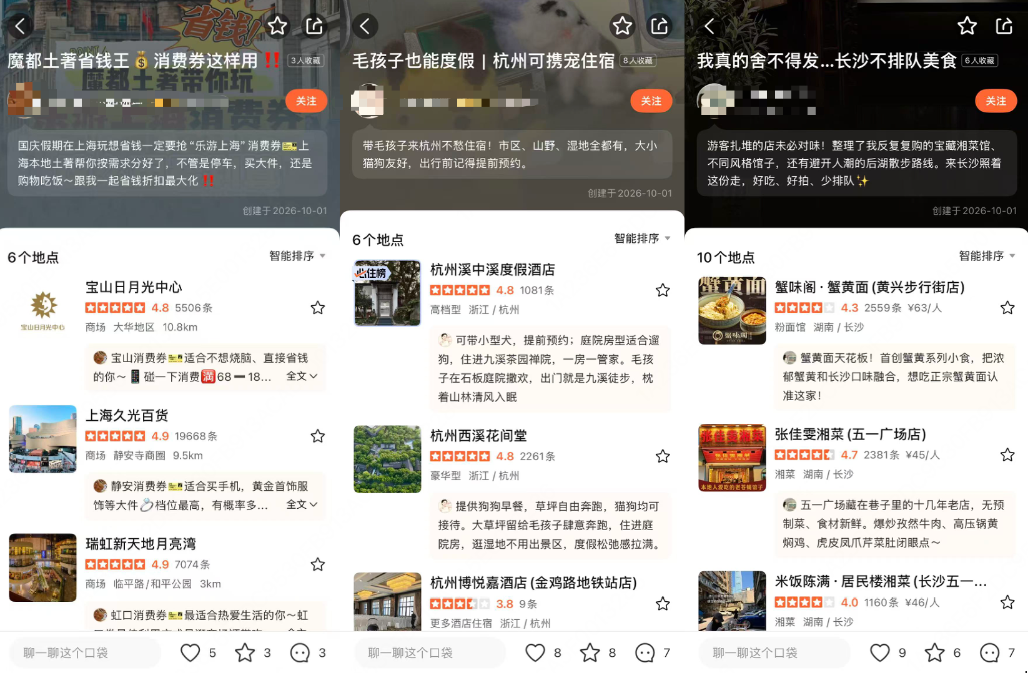
Task: Open 智能排序 dropdown in Changsha guide
Action: (x=987, y=256)
